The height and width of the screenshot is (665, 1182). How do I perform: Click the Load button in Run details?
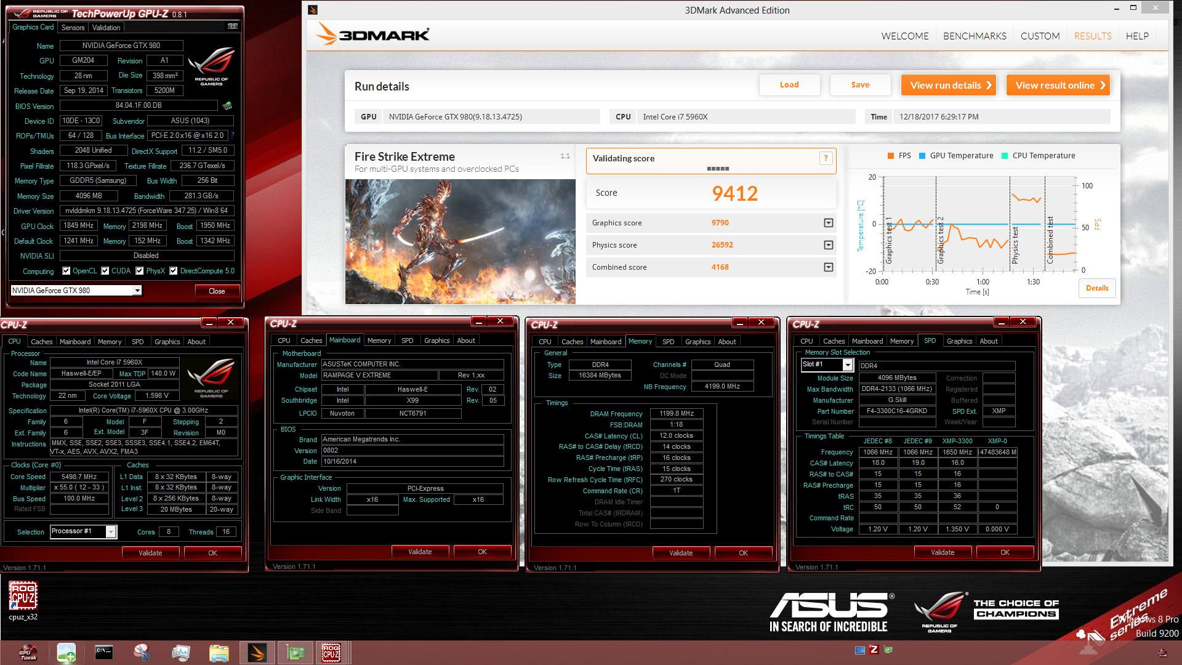point(789,85)
